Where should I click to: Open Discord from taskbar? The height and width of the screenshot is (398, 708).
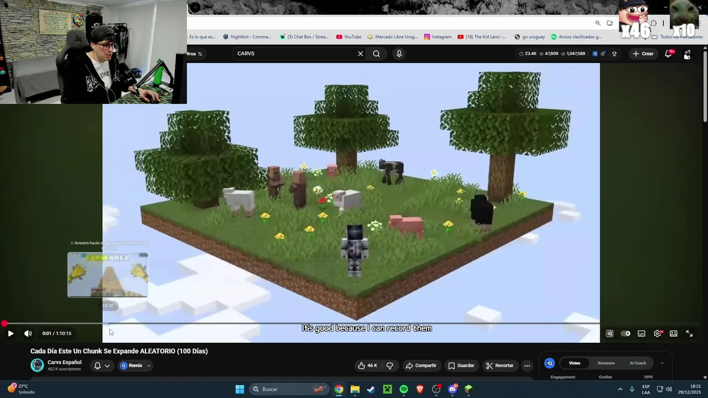(x=452, y=389)
